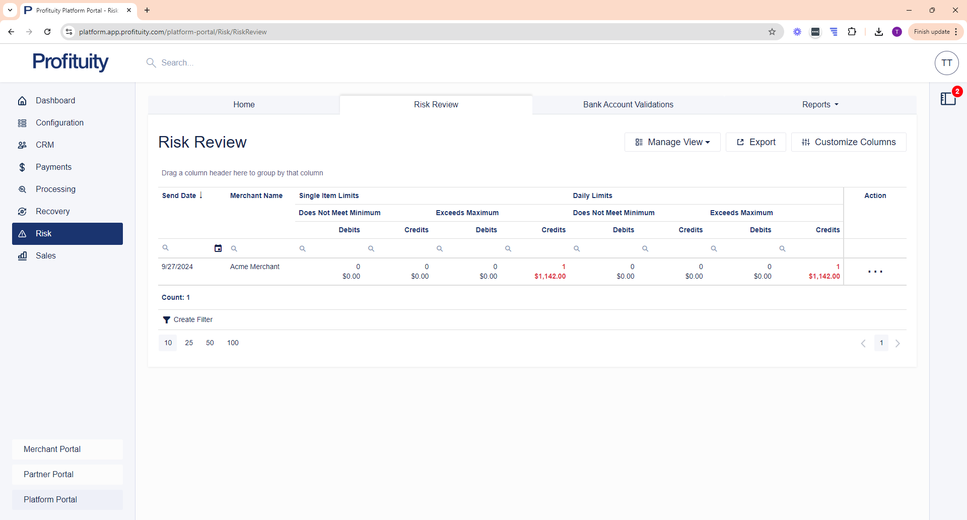Set page size to 25 rows
967x520 pixels.
coord(189,343)
